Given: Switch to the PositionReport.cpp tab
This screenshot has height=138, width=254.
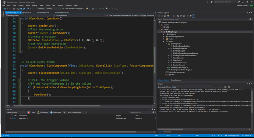Looking at the screenshot, I should (62, 13).
